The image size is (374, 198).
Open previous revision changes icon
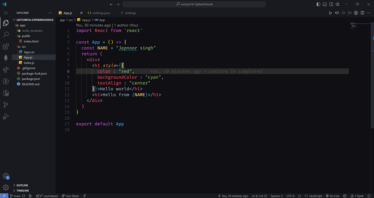coord(337,13)
